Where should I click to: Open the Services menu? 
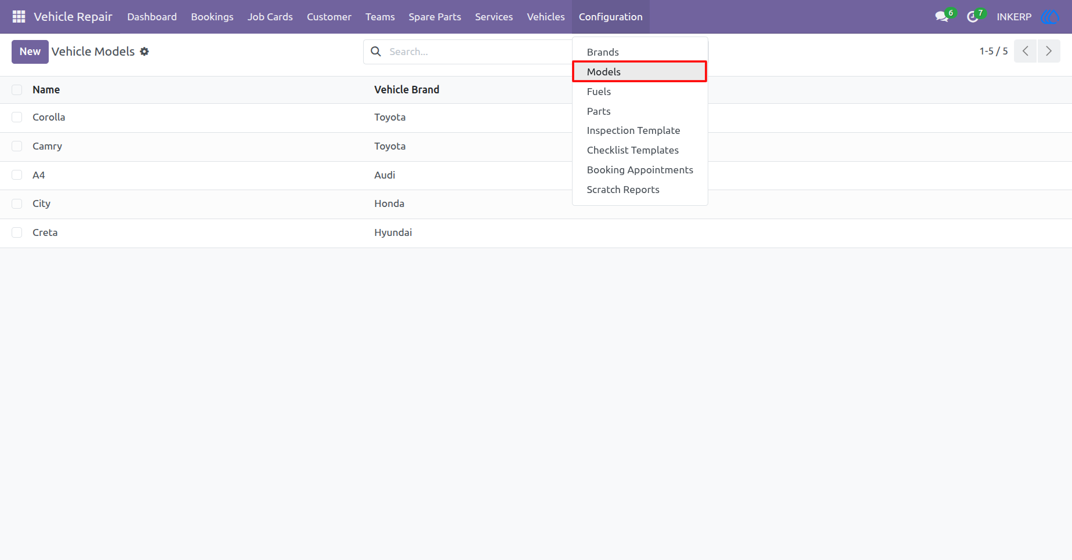(x=494, y=17)
